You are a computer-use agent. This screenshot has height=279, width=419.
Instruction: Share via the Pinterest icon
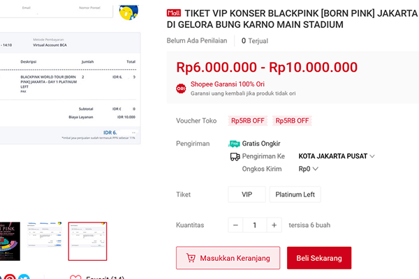coord(10,277)
